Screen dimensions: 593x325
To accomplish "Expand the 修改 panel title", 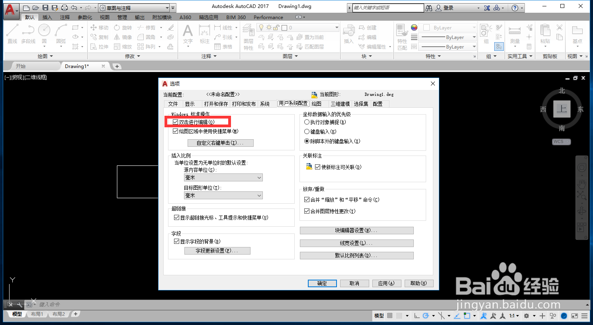I will point(133,56).
